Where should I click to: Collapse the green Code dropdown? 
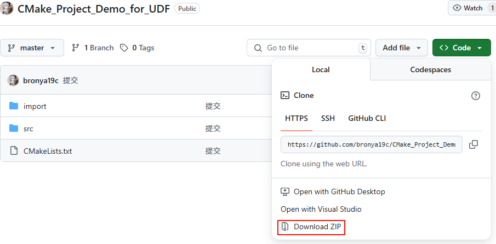[x=461, y=48]
